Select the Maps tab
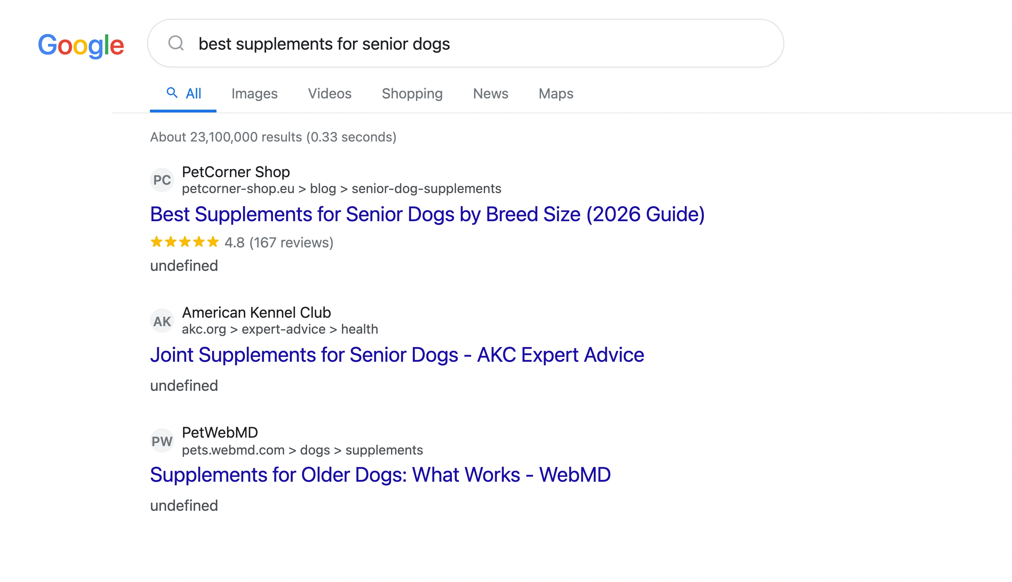 click(555, 93)
